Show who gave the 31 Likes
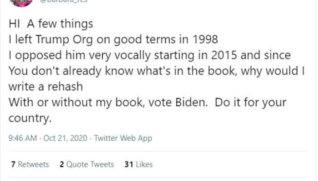The image size is (318, 181). click(139, 165)
